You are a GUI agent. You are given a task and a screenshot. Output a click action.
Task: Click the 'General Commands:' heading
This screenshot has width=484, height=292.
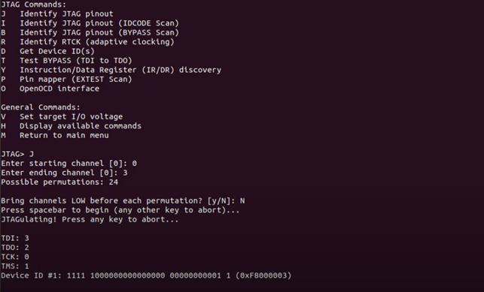tap(41, 107)
